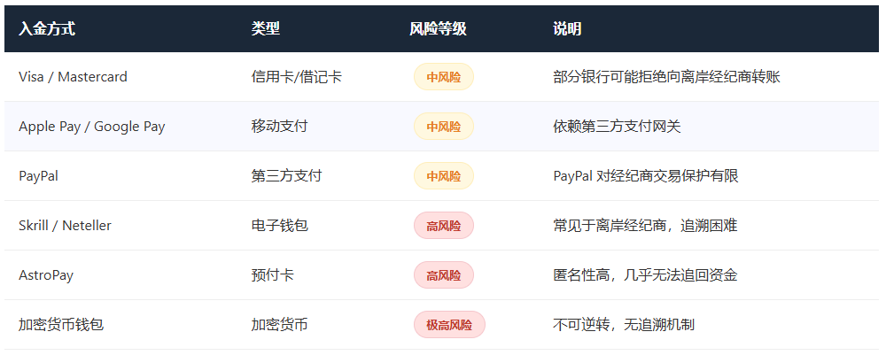The width and height of the screenshot is (886, 355).
Task: Click the 不可逆转，无追溯机制 description text
Action: point(624,325)
